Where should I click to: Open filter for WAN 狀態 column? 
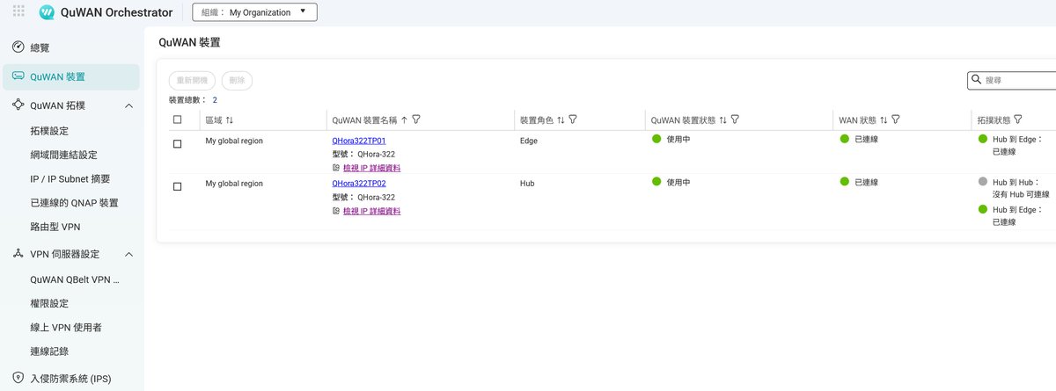(x=897, y=119)
